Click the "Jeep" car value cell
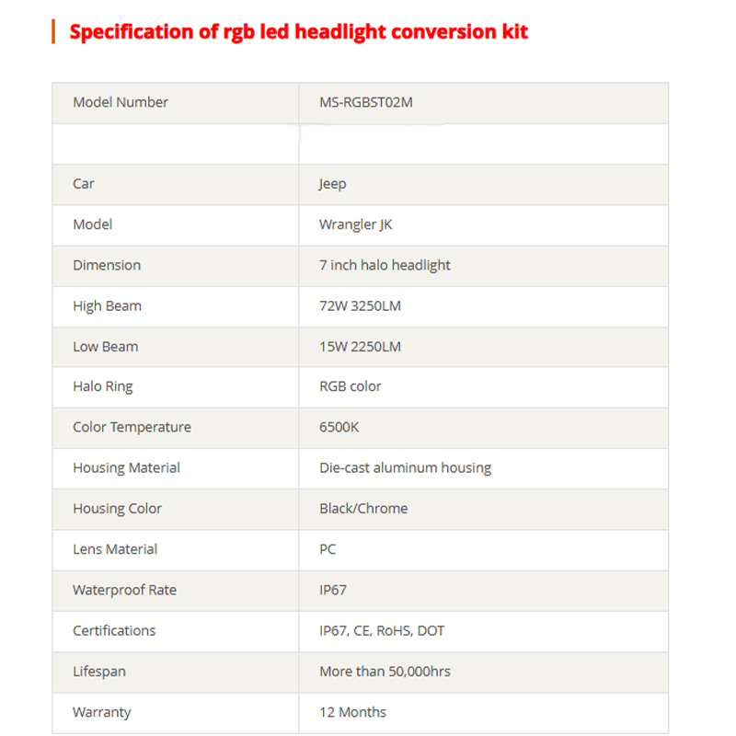Viewport: 736px width, 736px height. tap(333, 184)
